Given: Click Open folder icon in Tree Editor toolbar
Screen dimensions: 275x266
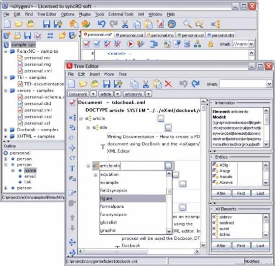Looking at the screenshot, I should click(x=83, y=84).
